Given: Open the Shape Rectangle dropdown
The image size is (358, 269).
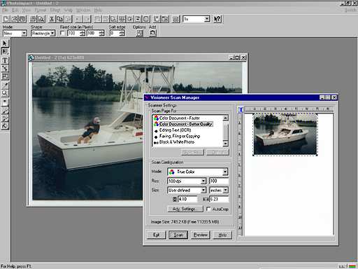Looking at the screenshot, I should pyautogui.click(x=52, y=34).
